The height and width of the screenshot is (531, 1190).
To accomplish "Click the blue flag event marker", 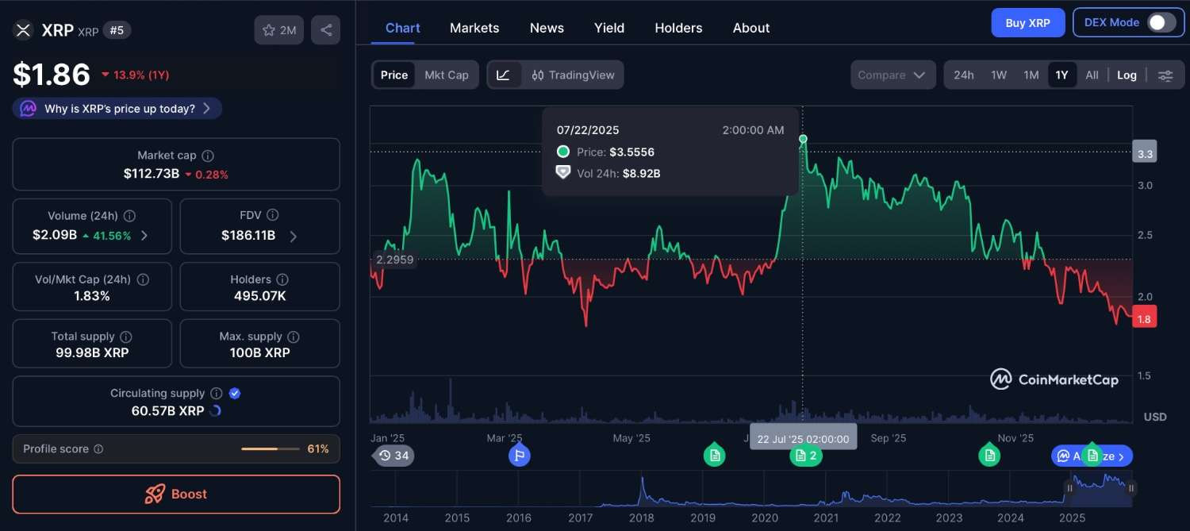I will 520,456.
